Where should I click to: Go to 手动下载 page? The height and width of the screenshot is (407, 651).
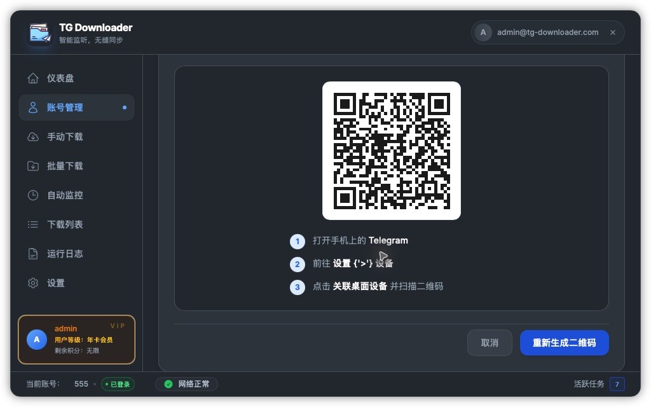(x=76, y=137)
